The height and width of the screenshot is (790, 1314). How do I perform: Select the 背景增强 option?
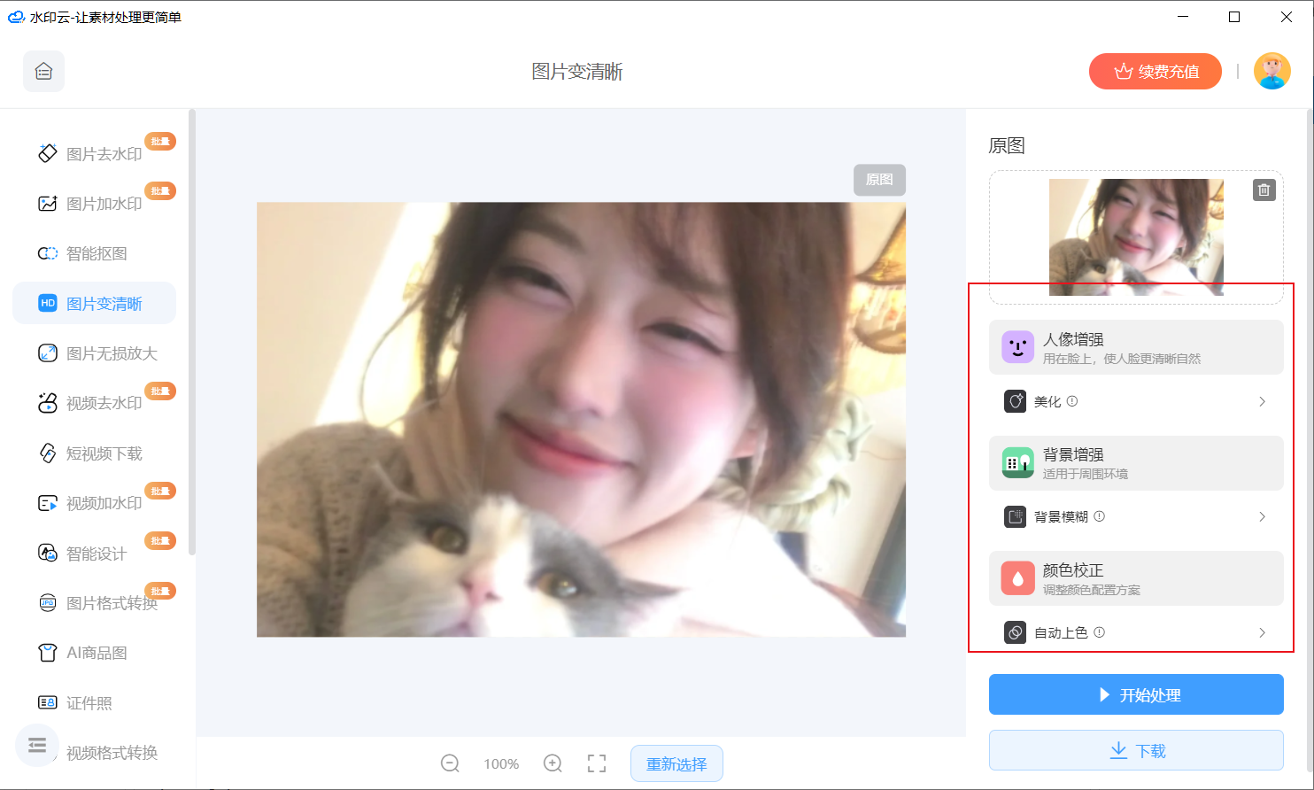tap(1136, 462)
